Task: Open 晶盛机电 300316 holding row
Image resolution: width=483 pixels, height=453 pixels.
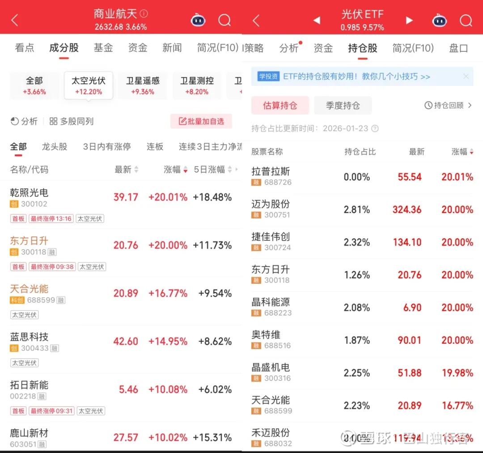Action: point(362,373)
